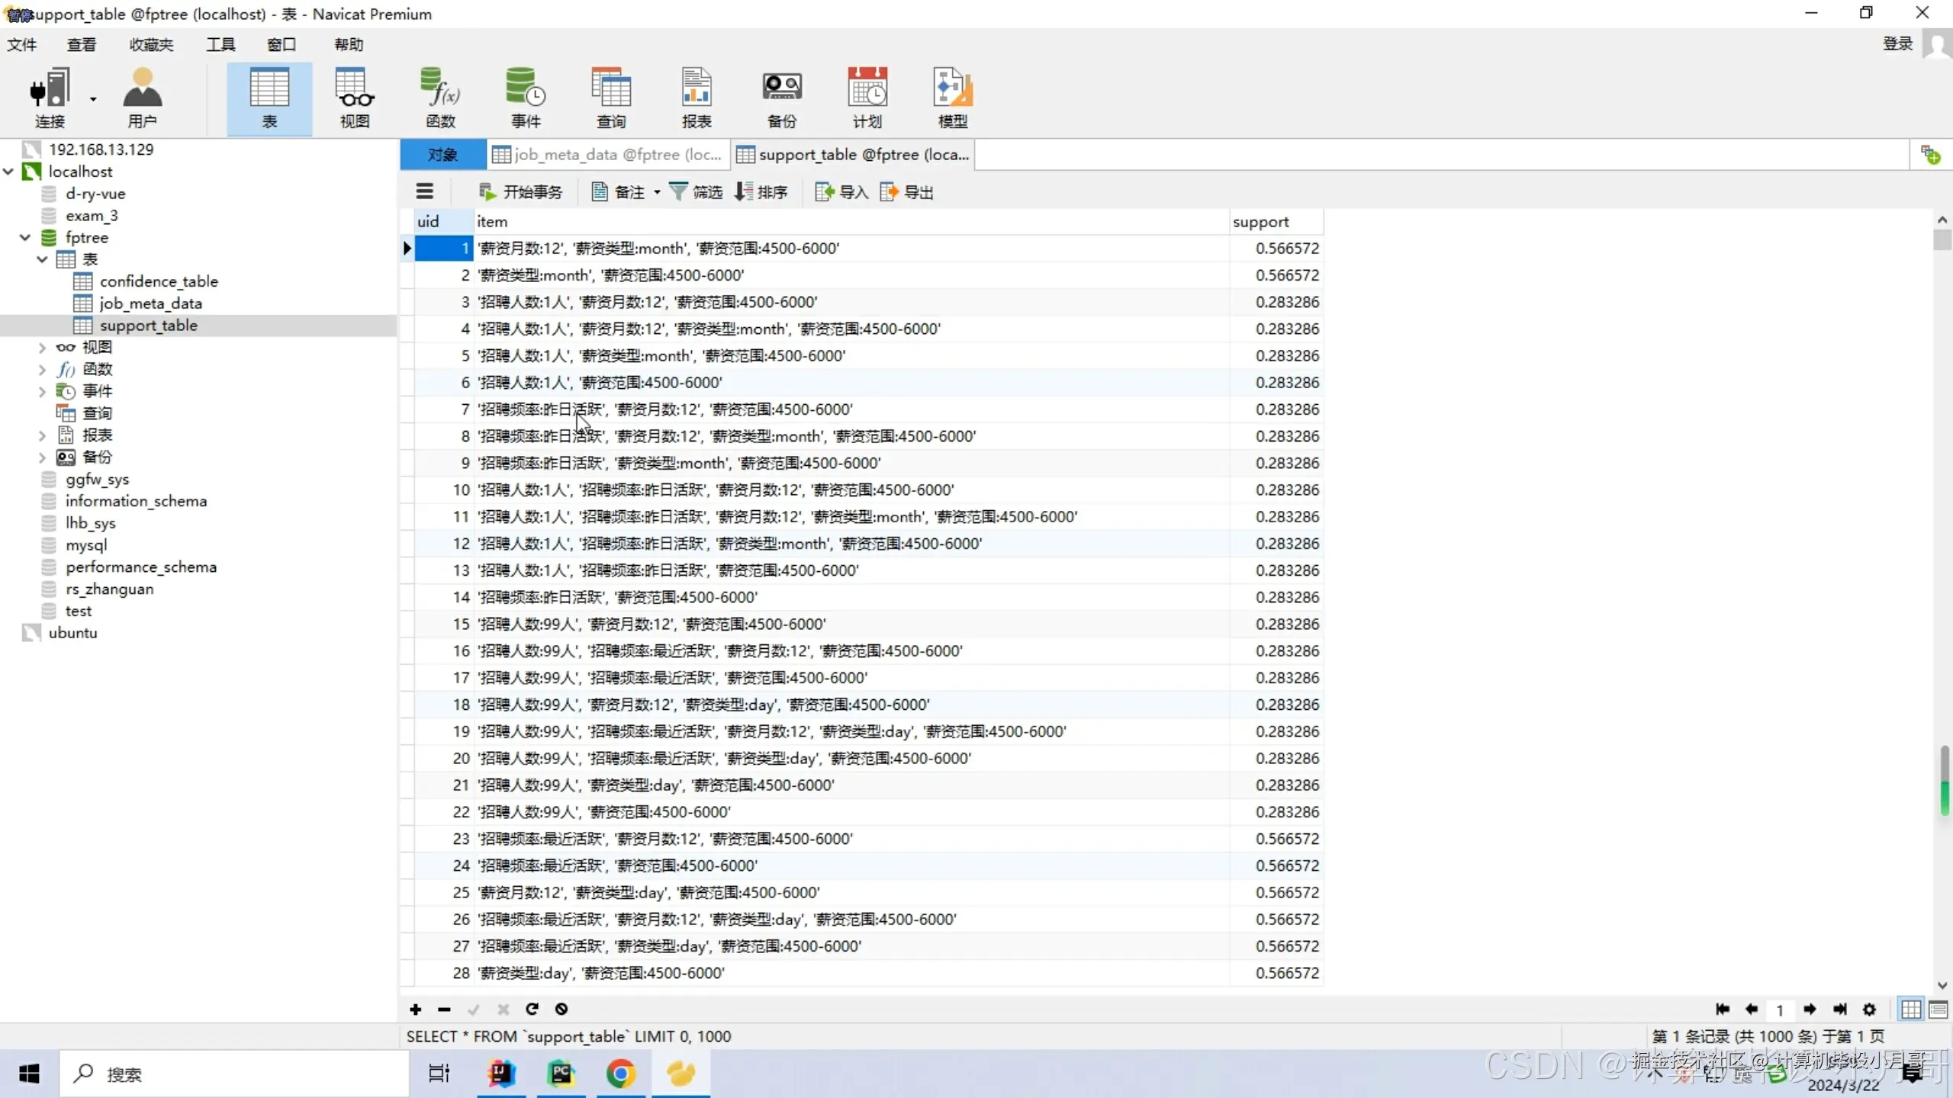Image resolution: width=1953 pixels, height=1098 pixels.
Task: Open the 工具 menu
Action: point(220,44)
